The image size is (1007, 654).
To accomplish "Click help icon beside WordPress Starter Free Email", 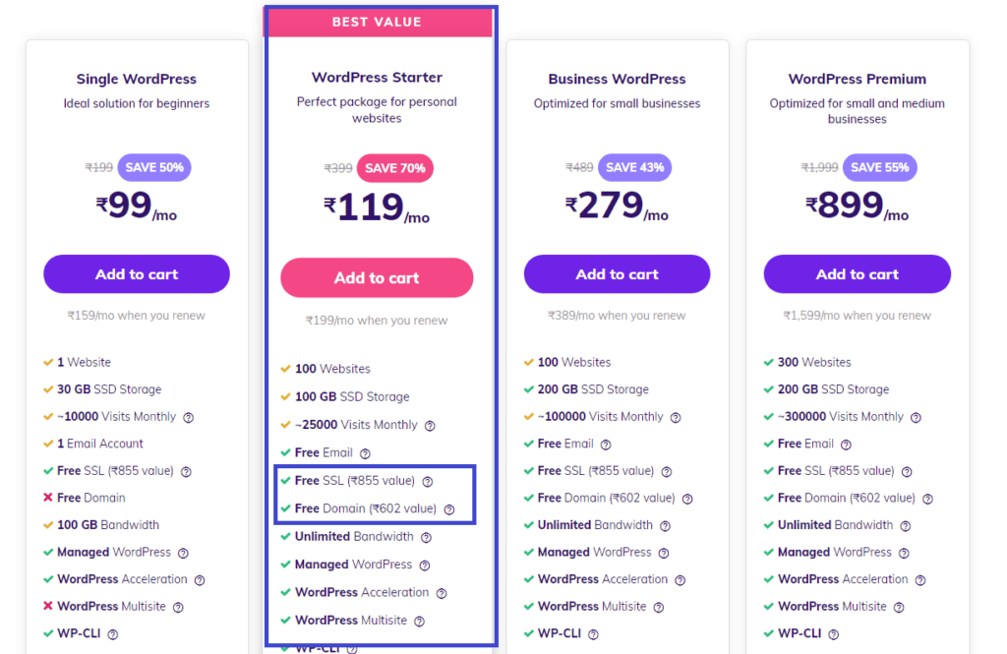I will pyautogui.click(x=365, y=453).
